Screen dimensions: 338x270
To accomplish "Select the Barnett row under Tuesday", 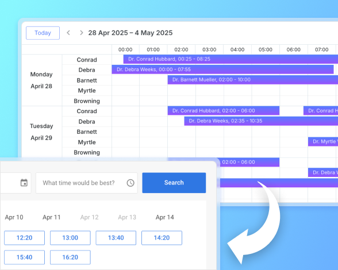I will [x=87, y=132].
